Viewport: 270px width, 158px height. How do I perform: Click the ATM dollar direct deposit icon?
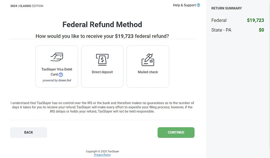pyautogui.click(x=102, y=59)
